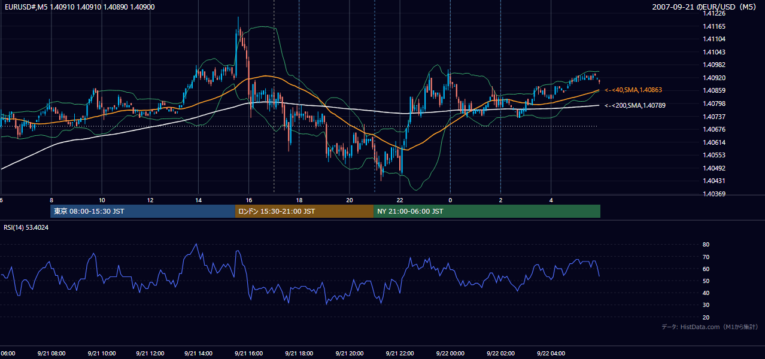The width and height of the screenshot is (765, 359).
Task: Click price axis label 1.40614
Action: 714,142
